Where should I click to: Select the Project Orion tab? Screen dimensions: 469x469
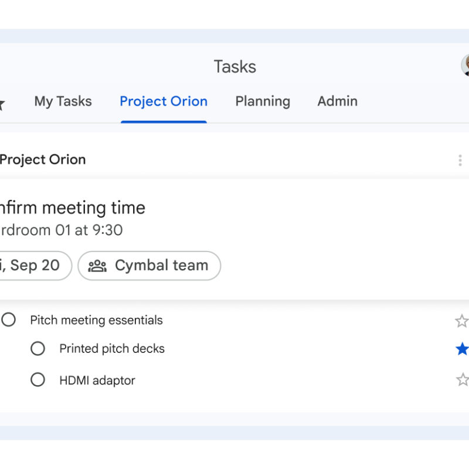point(164,101)
